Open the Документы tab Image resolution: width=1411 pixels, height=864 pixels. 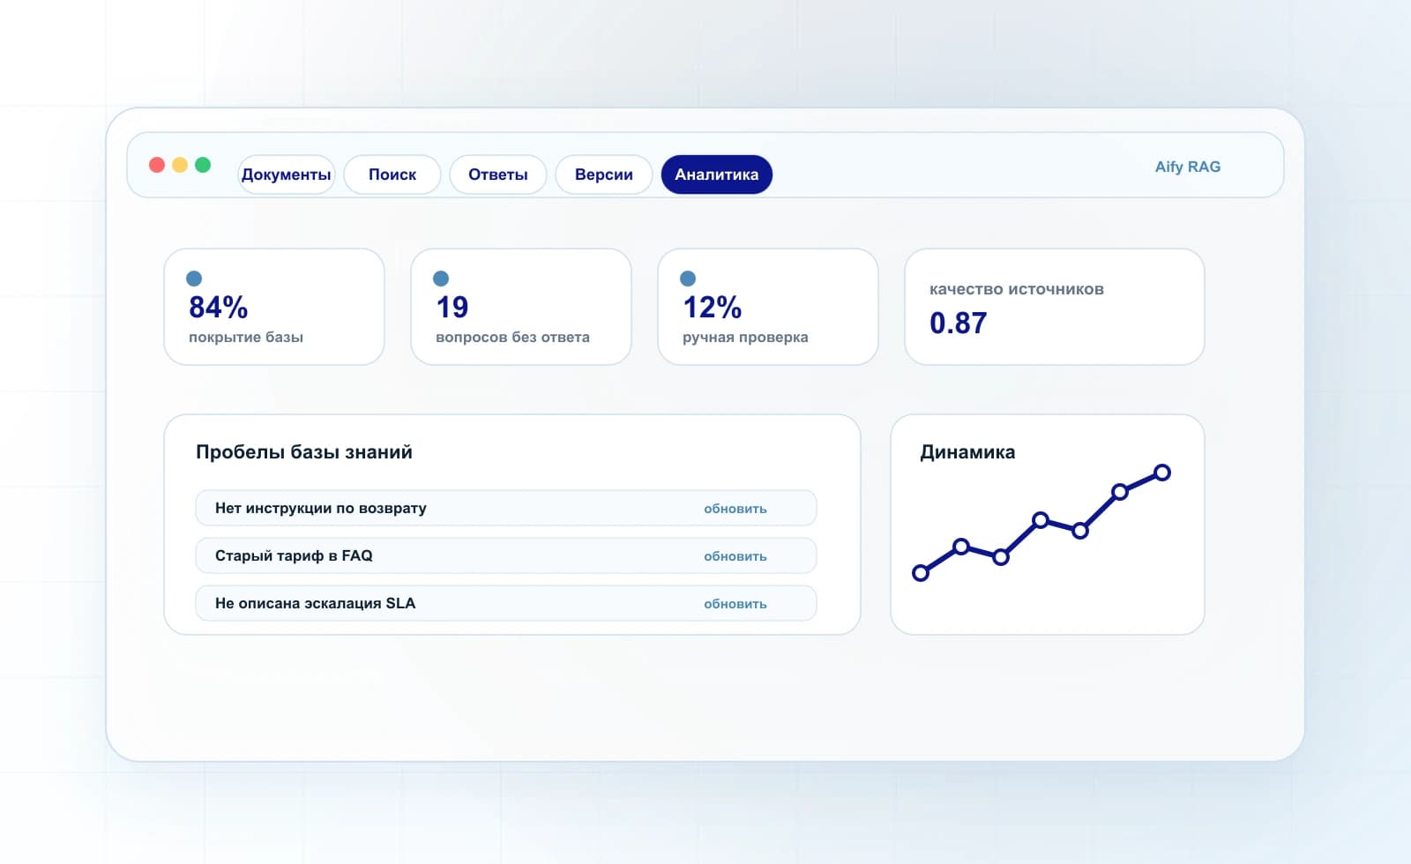tap(287, 175)
